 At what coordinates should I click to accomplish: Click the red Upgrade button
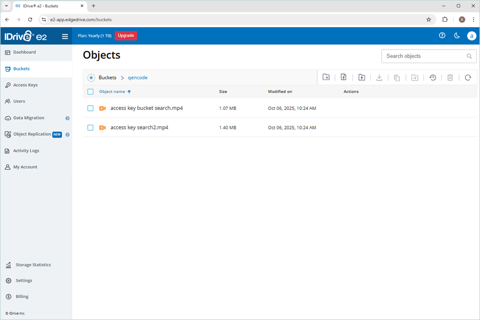click(x=126, y=36)
